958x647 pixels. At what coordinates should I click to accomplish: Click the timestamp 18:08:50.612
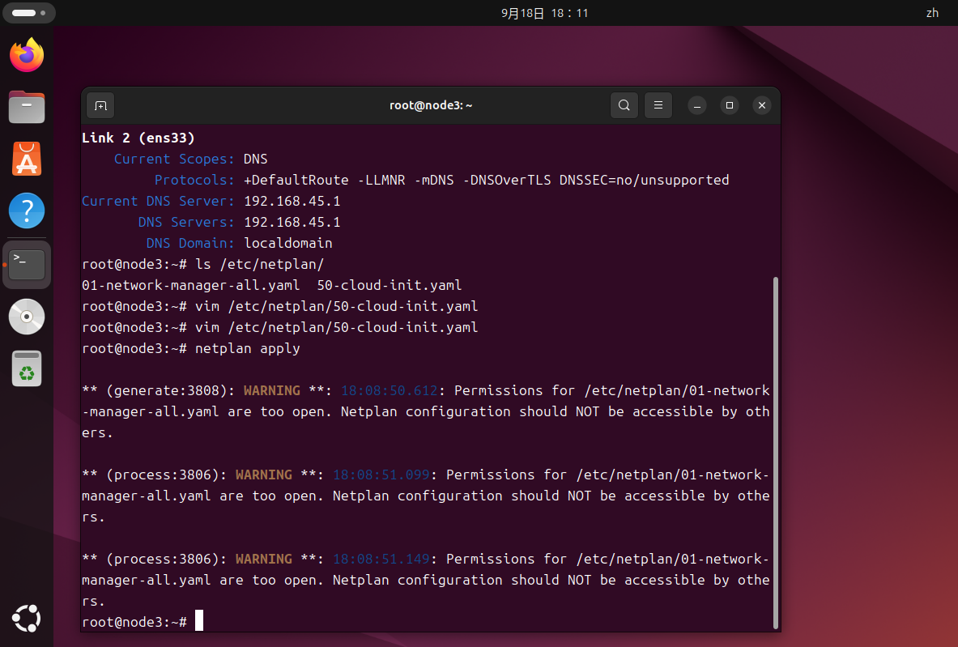tap(390, 391)
